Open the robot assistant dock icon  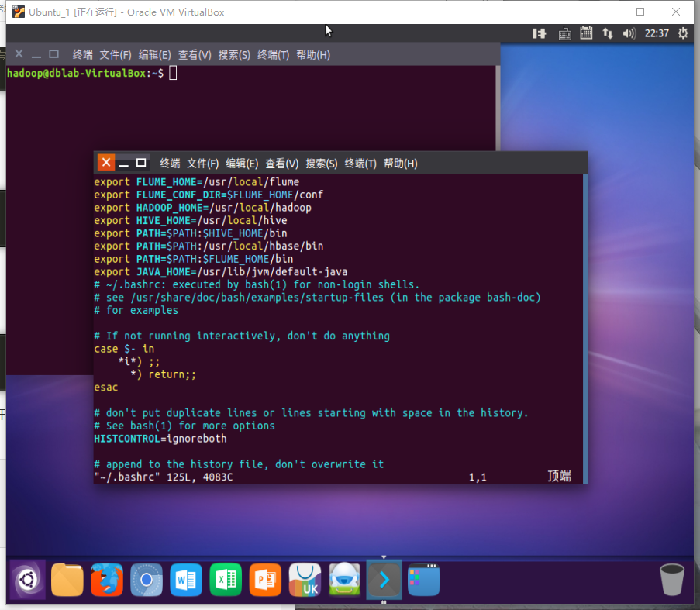(345, 579)
